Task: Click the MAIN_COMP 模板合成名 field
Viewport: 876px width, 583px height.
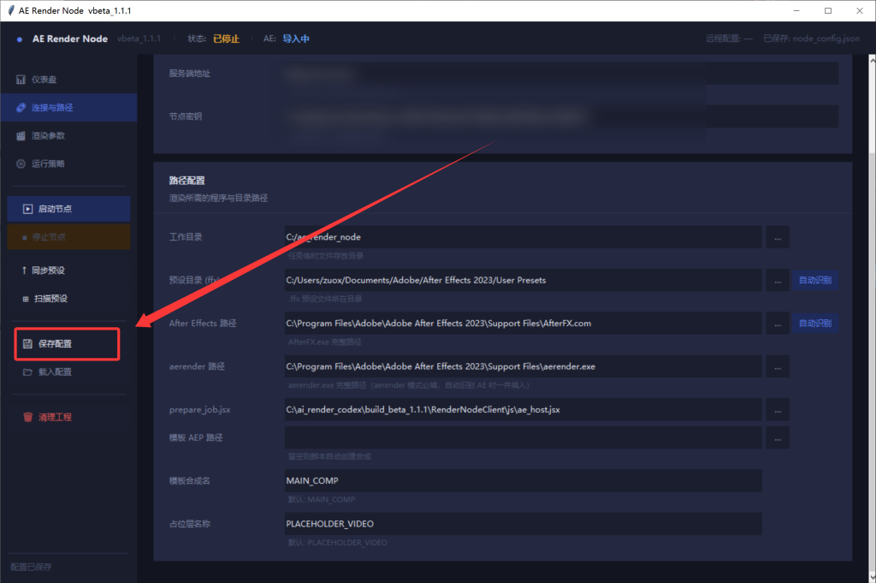Action: (x=523, y=480)
